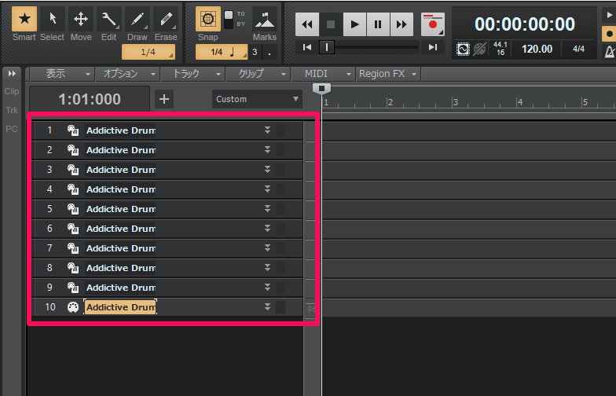Open the Custom track control dropdown
The height and width of the screenshot is (396, 616).
pos(257,99)
